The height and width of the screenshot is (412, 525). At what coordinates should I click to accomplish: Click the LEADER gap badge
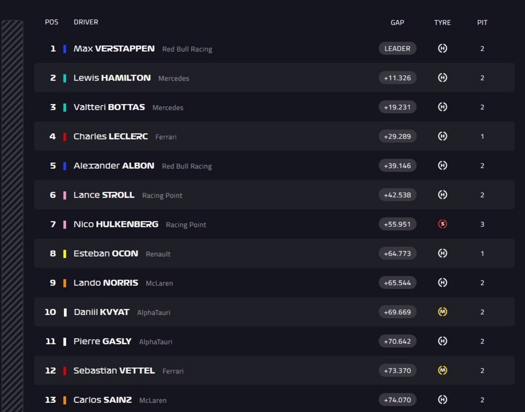397,48
